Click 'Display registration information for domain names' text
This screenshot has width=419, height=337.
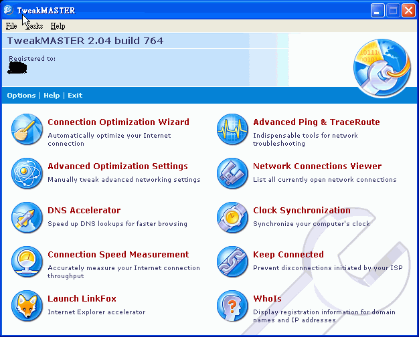point(324,316)
